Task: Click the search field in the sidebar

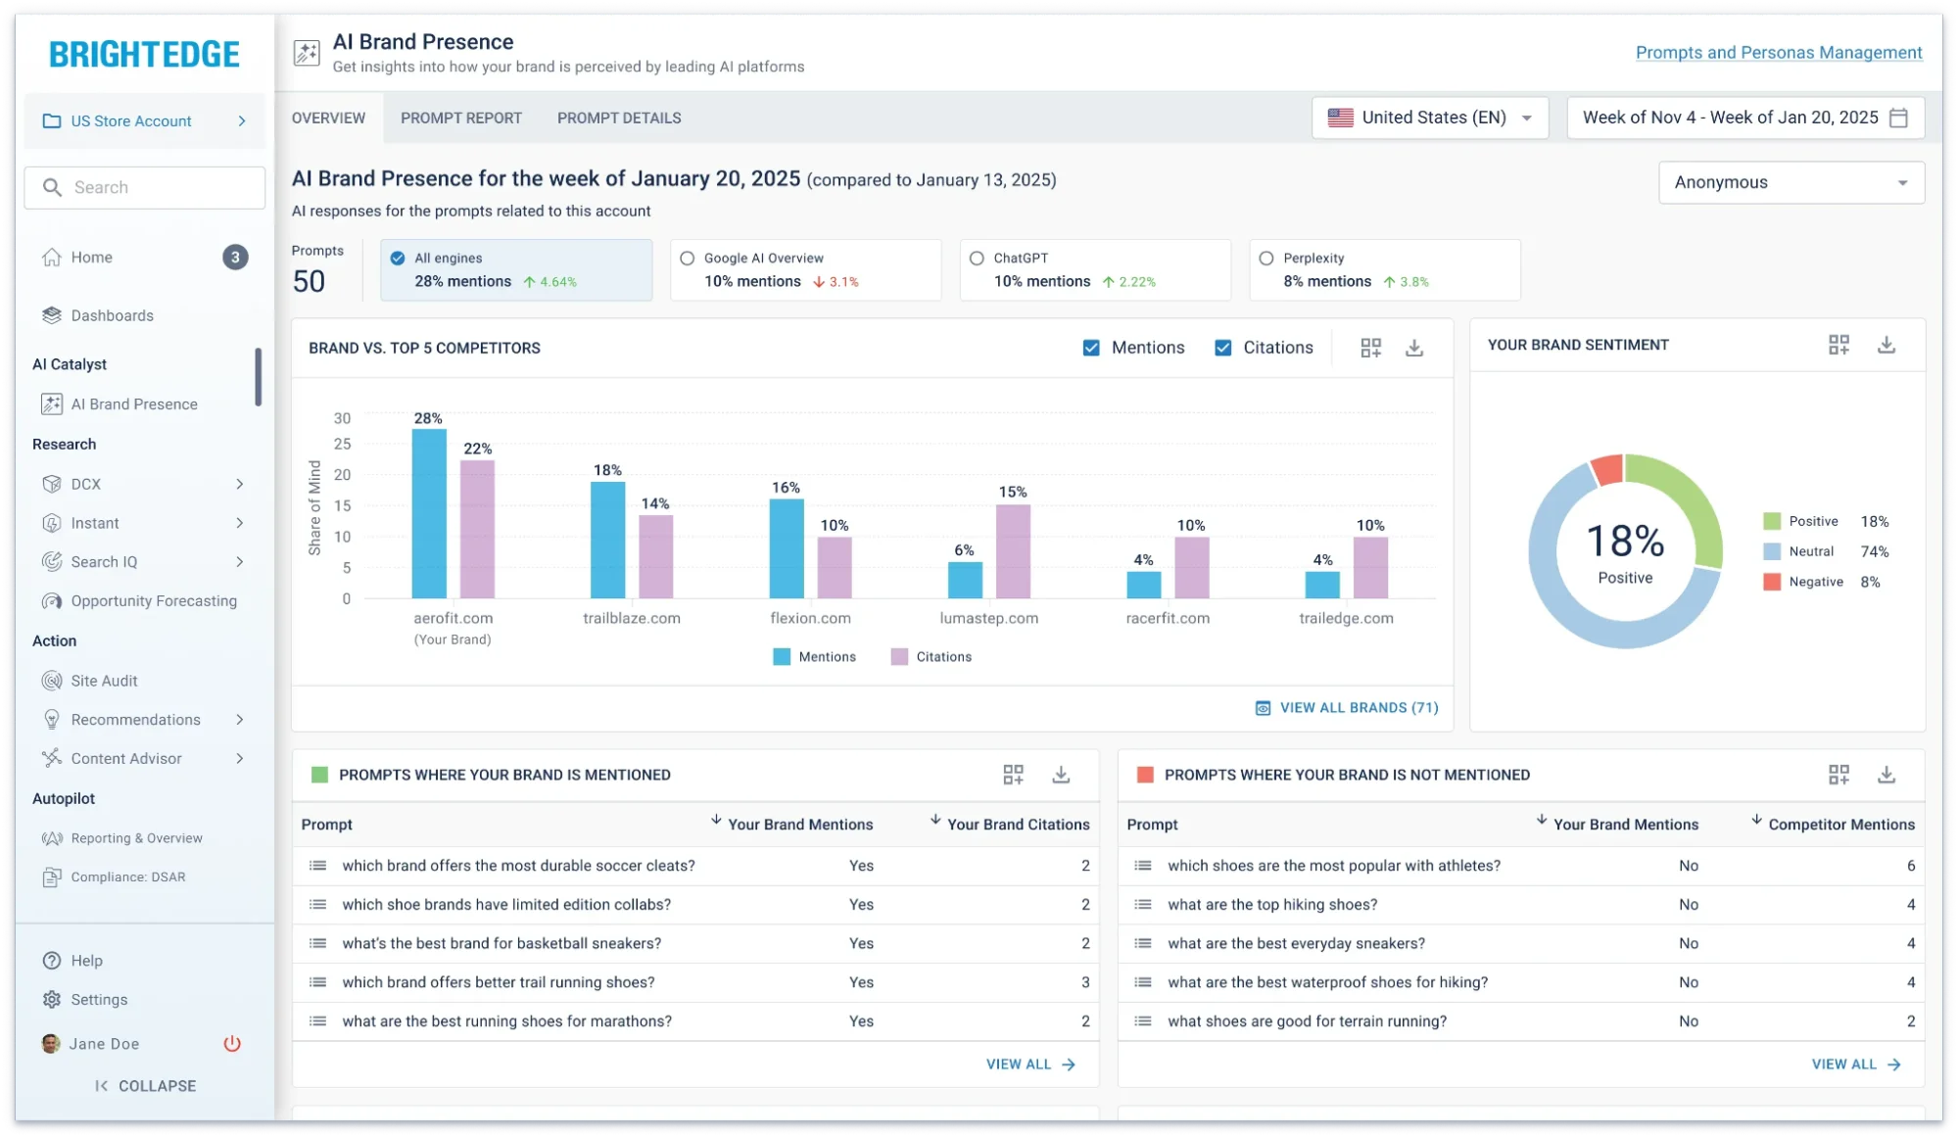Action: [144, 187]
